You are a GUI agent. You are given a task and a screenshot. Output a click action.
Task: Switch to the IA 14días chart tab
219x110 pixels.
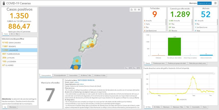tap(157, 107)
